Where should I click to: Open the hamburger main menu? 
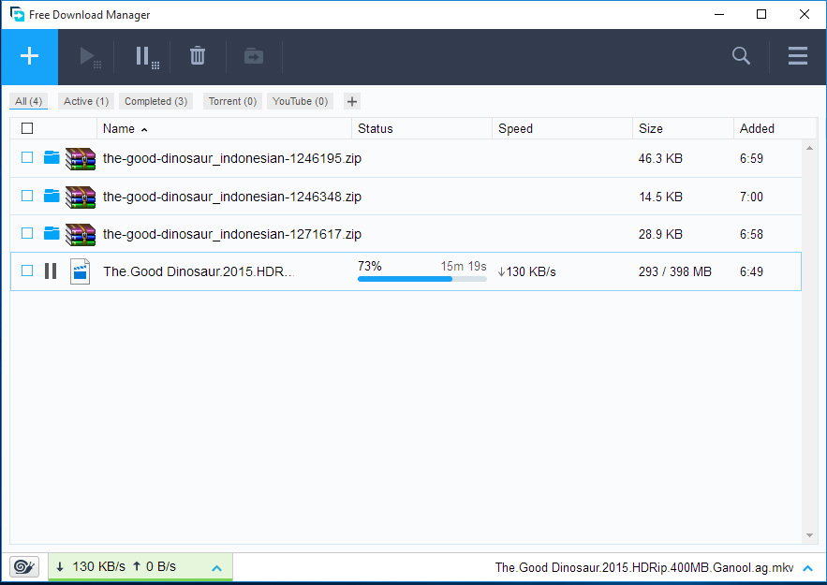tap(797, 56)
